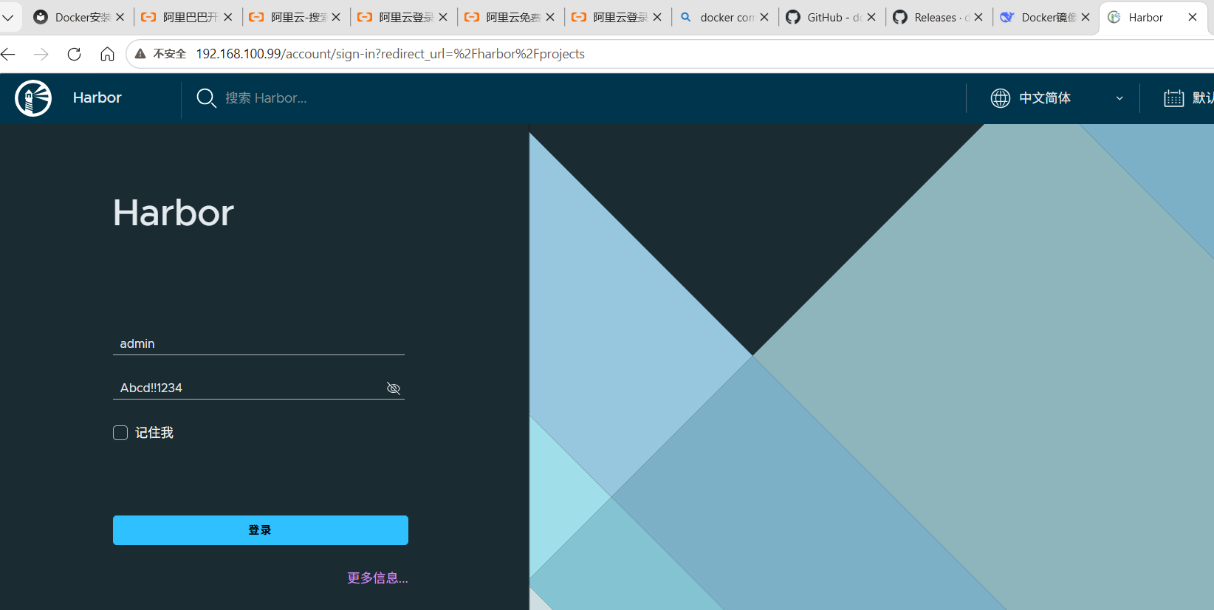Go back using the browser back arrow
This screenshot has width=1214, height=610.
click(x=8, y=54)
